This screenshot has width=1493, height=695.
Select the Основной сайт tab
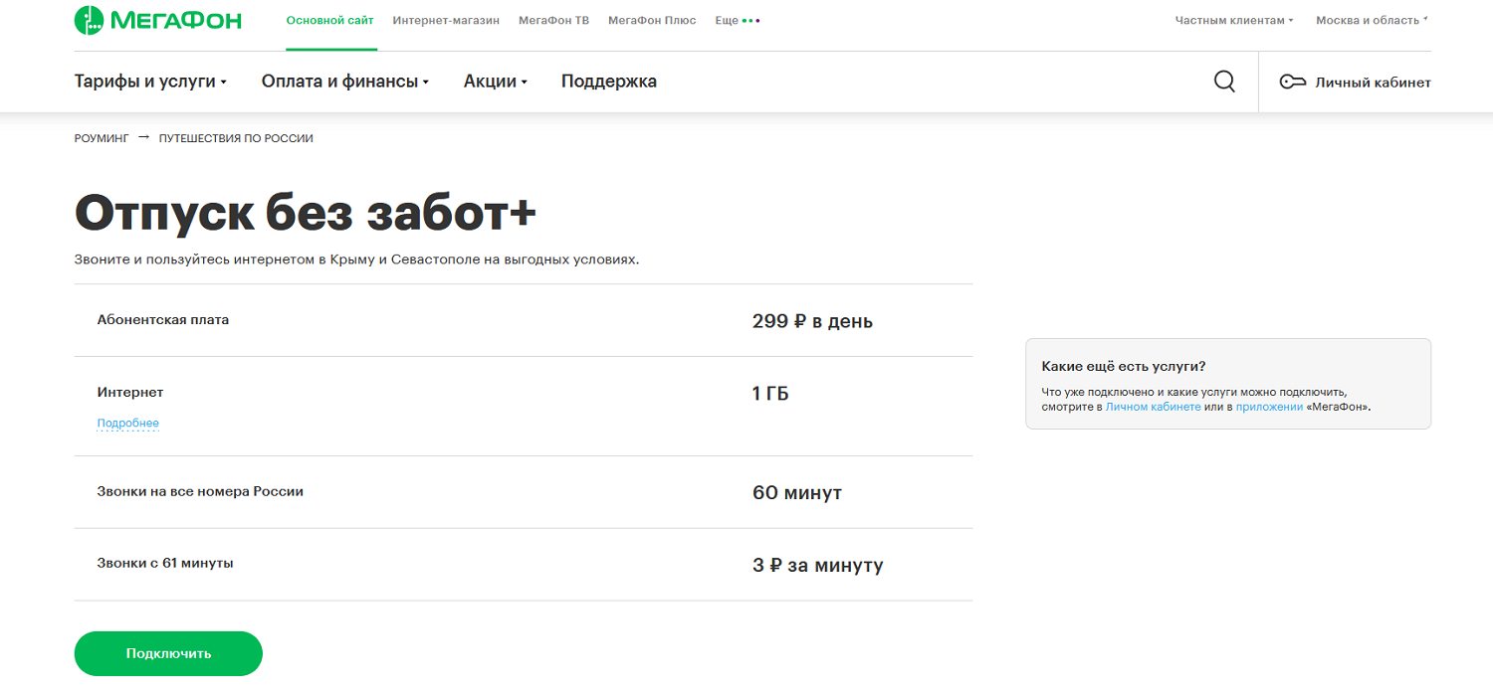click(x=330, y=19)
